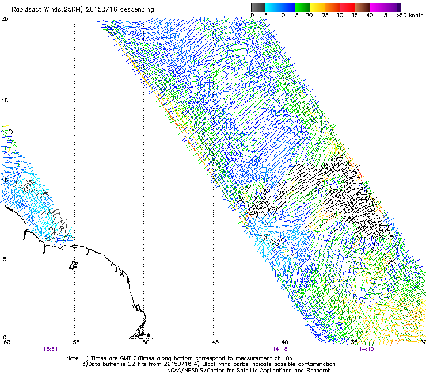Image resolution: width=426 pixels, height=374 pixels.
Task: Click the legend tick label '40'
Action: click(370, 16)
